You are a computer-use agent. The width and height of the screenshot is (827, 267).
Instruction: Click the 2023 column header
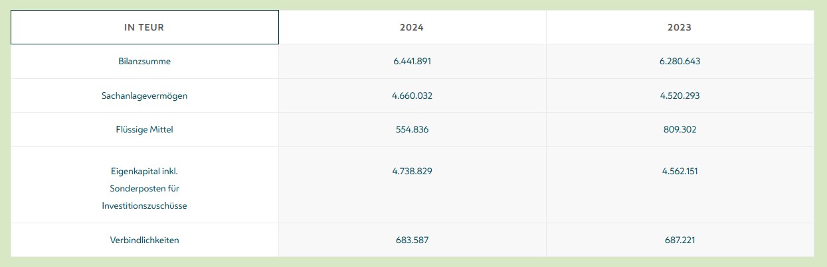coord(680,27)
